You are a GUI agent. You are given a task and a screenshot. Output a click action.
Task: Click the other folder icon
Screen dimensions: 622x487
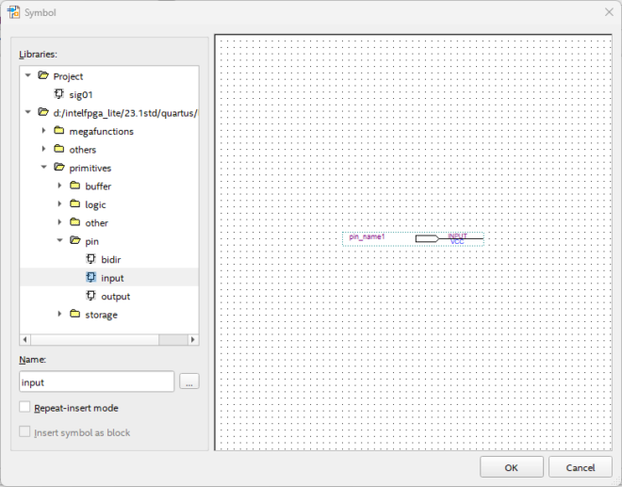[x=75, y=222]
